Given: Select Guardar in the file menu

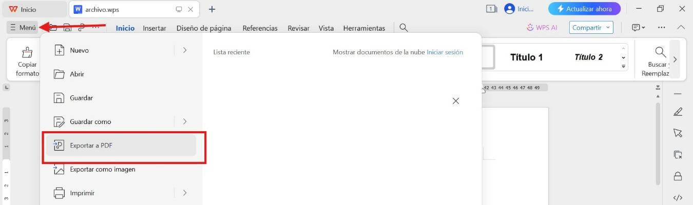Looking at the screenshot, I should 121,97.
